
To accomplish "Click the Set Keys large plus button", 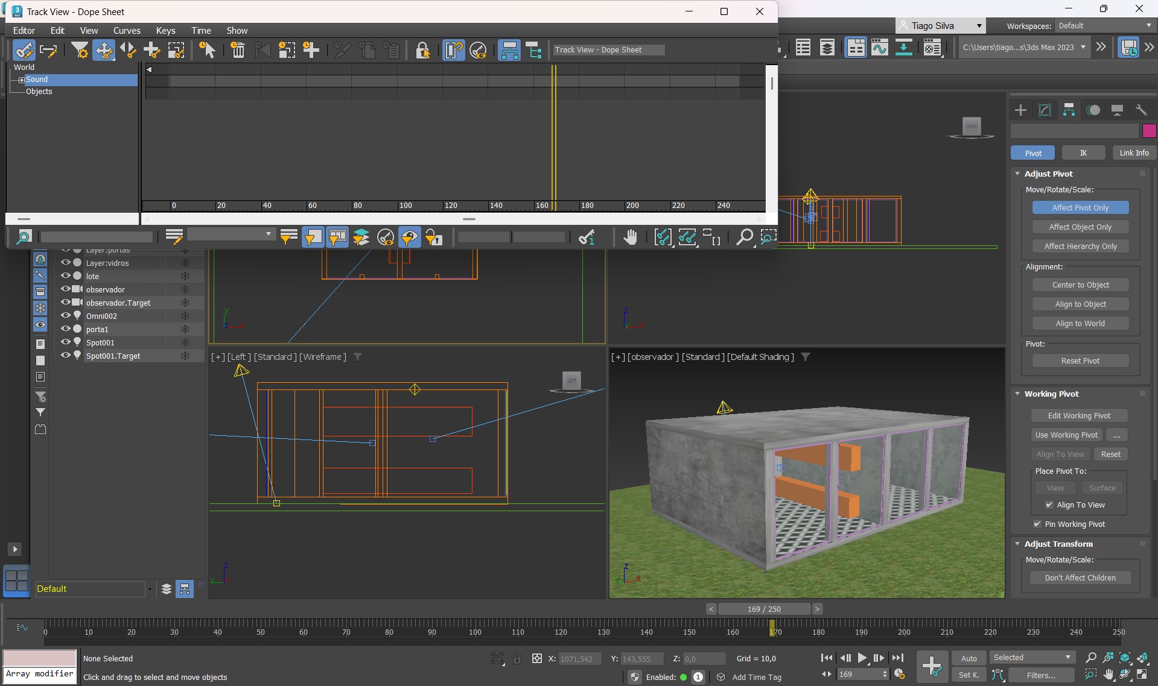I will (931, 666).
